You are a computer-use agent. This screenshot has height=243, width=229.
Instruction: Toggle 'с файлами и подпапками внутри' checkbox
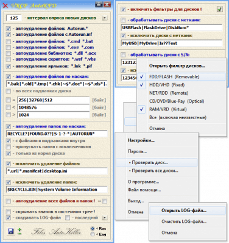(x=9, y=141)
